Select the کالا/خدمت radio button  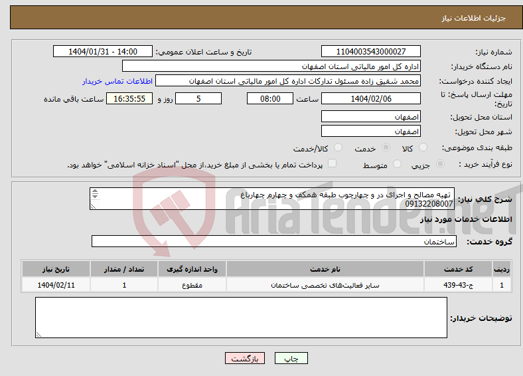(338, 147)
